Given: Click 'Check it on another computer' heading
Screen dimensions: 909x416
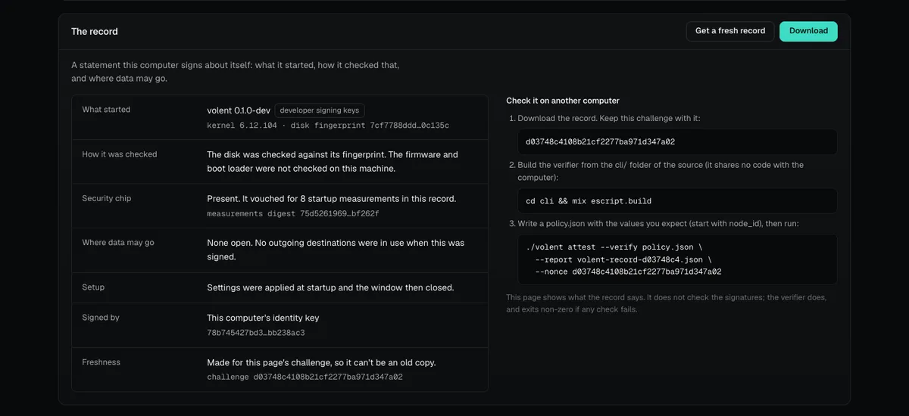Looking at the screenshot, I should click(563, 101).
